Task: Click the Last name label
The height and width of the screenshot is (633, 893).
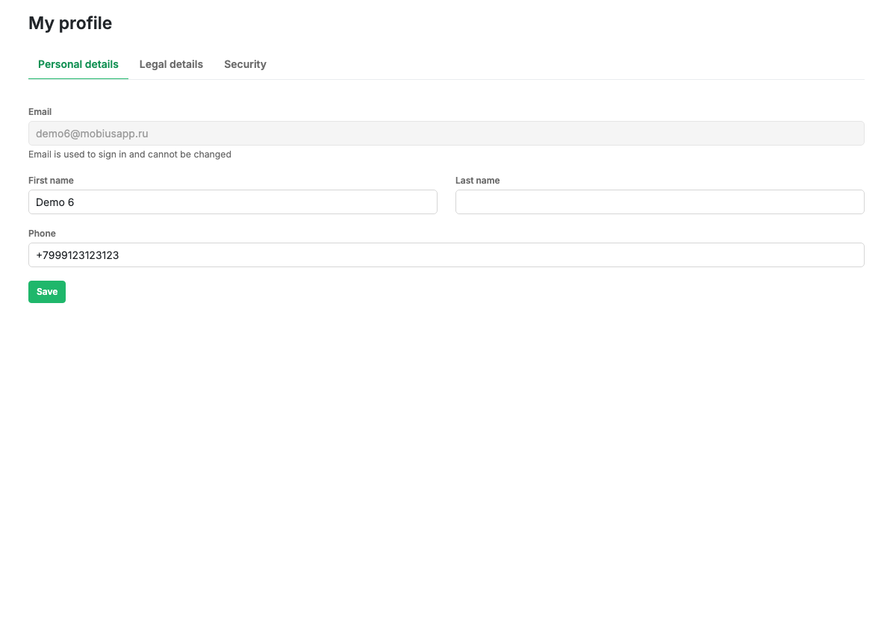Action: click(477, 181)
